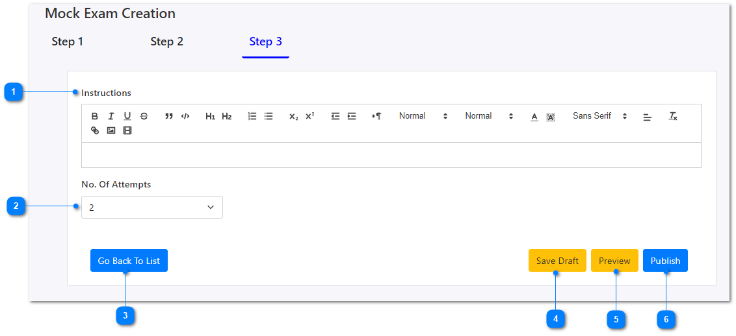The width and height of the screenshot is (736, 336).
Task: Click the Publish button
Action: [x=665, y=261]
